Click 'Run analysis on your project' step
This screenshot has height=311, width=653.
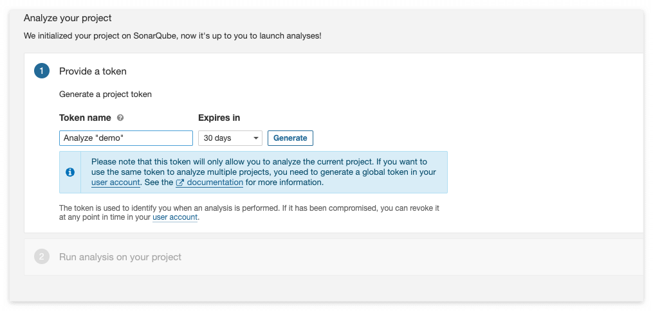pos(120,257)
